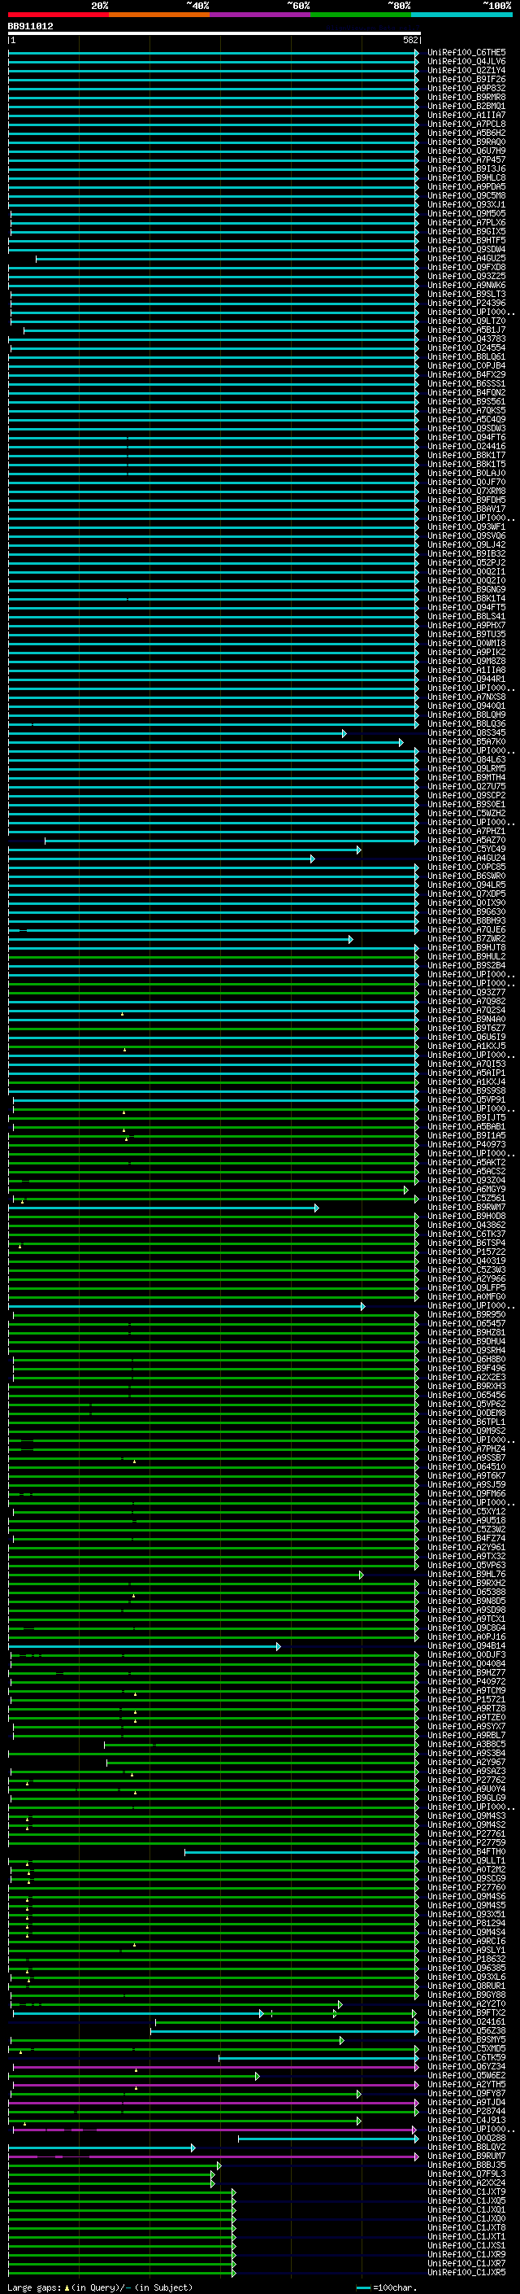Click the 582 query end position label

click(x=409, y=40)
